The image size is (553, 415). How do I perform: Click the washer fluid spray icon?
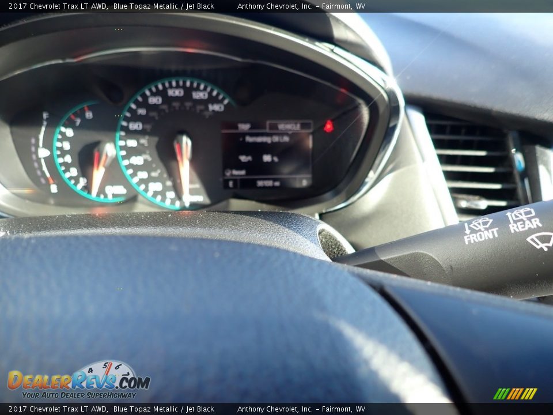click(541, 241)
